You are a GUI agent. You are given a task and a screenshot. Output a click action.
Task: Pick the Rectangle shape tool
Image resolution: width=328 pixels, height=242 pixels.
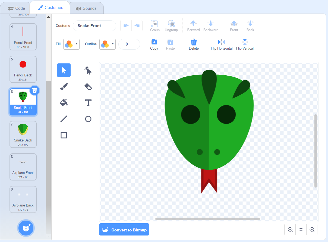point(64,135)
